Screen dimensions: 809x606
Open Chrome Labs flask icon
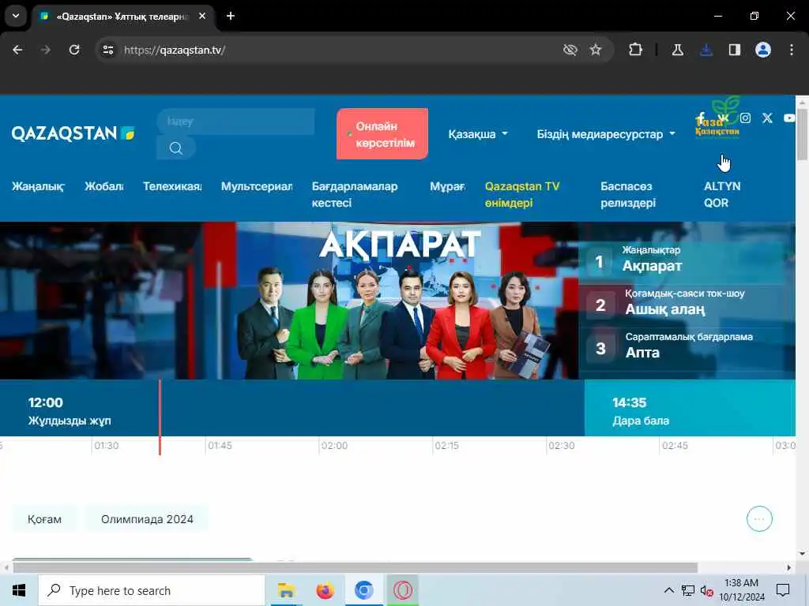coord(677,50)
